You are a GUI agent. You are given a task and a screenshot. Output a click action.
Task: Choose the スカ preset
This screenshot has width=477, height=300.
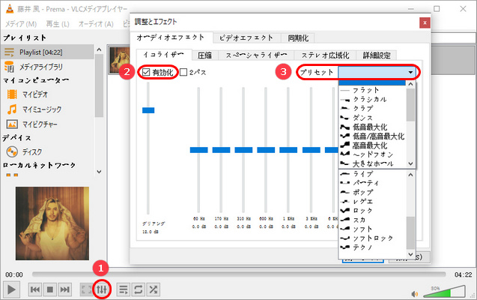pos(372,220)
